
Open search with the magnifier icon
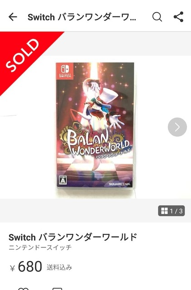click(x=157, y=17)
